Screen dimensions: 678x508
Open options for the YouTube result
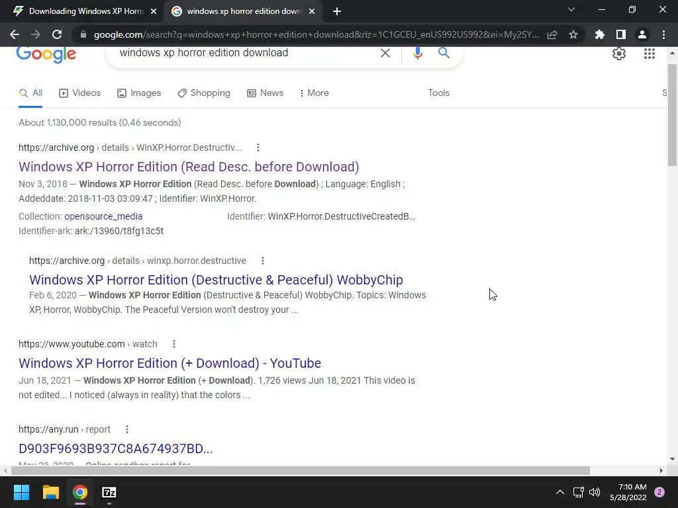coord(174,344)
